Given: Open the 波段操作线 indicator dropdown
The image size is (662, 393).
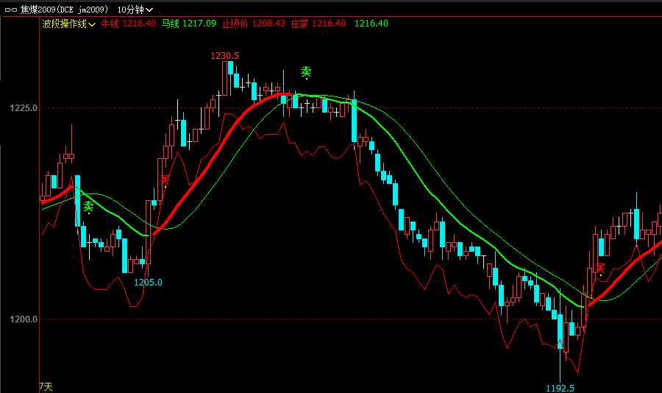Looking at the screenshot, I should pos(69,24).
